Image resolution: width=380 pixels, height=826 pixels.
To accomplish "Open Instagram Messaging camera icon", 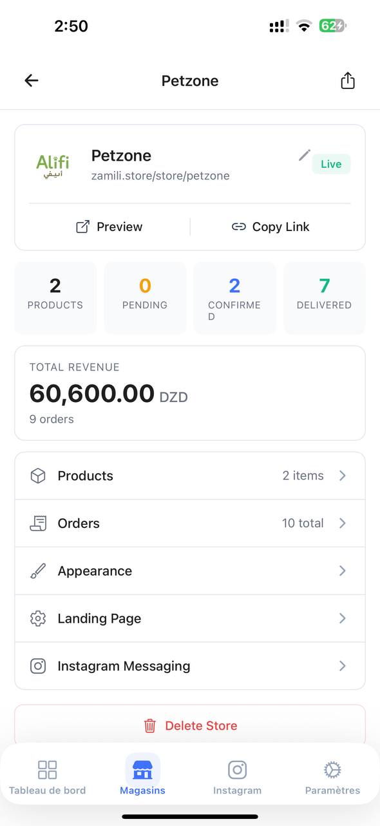I will [38, 665].
